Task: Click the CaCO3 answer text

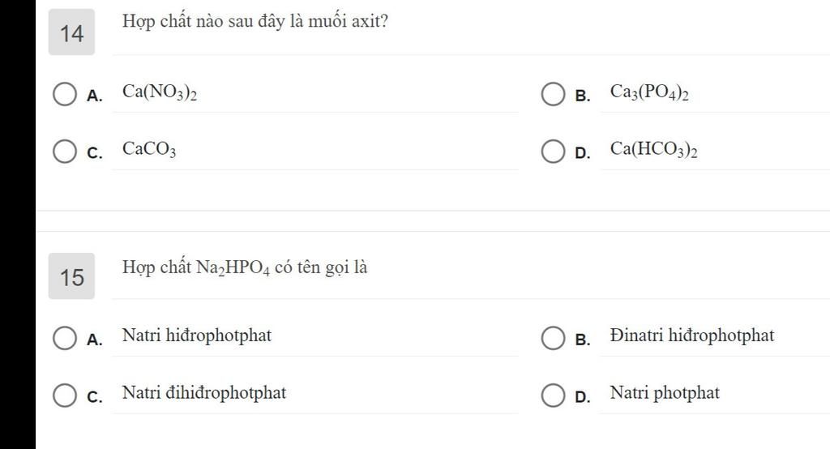Action: (x=149, y=149)
